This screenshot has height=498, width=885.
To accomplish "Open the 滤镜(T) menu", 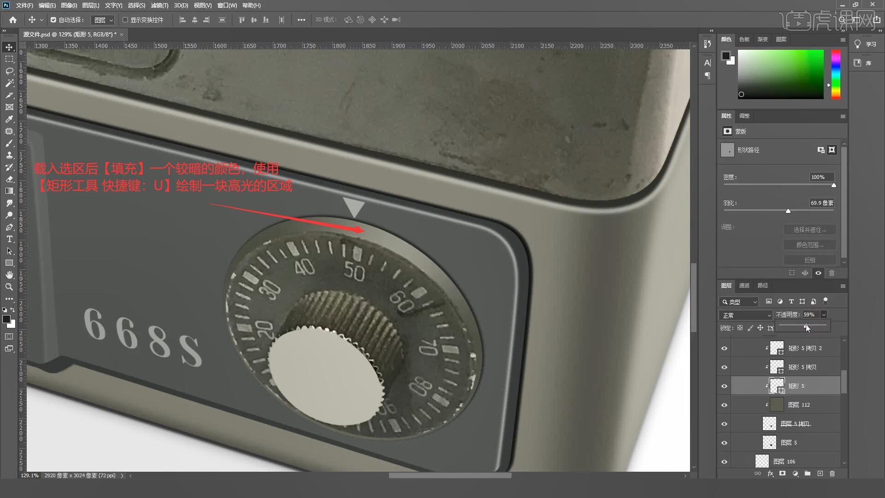I will [159, 6].
